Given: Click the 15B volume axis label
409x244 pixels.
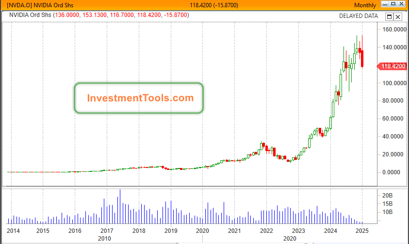Looking at the screenshot, I should coord(387,204).
